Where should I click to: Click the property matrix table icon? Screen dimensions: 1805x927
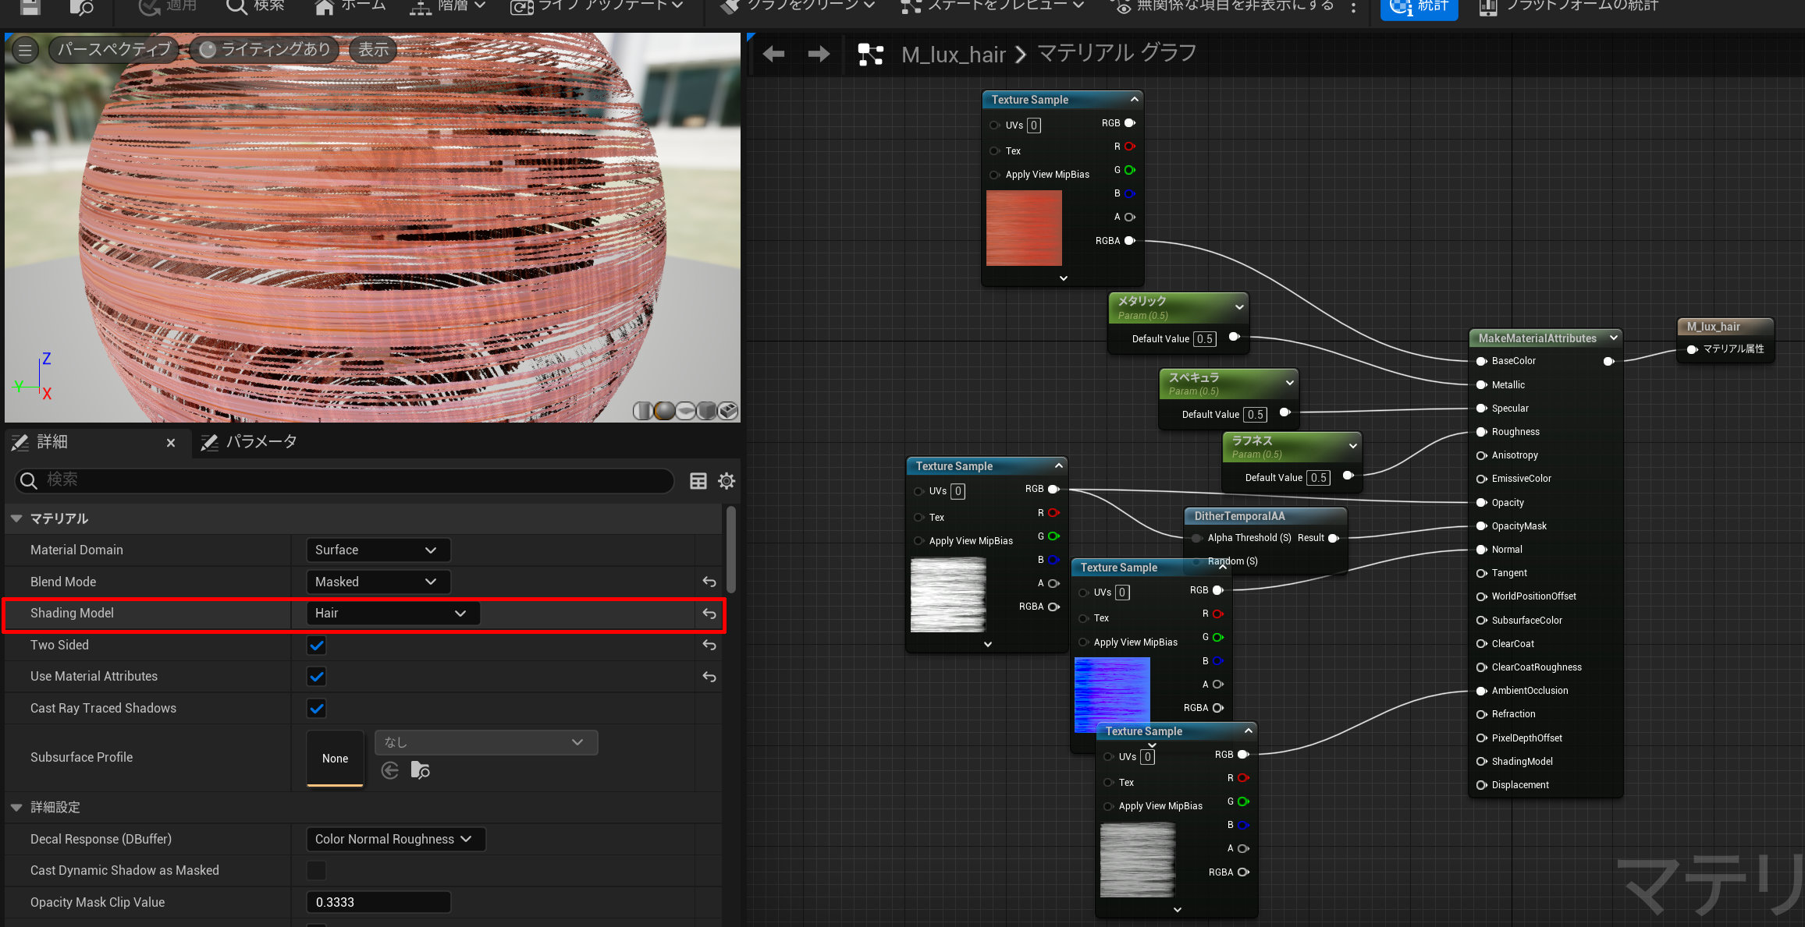(698, 481)
